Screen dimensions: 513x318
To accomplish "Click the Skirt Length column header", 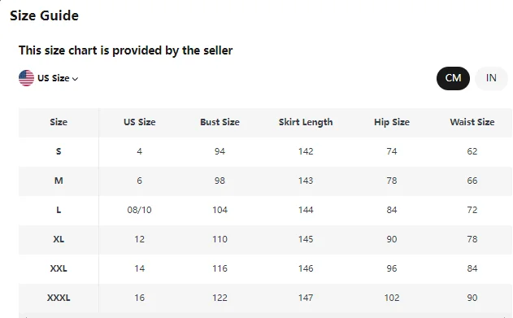I will (x=306, y=122).
